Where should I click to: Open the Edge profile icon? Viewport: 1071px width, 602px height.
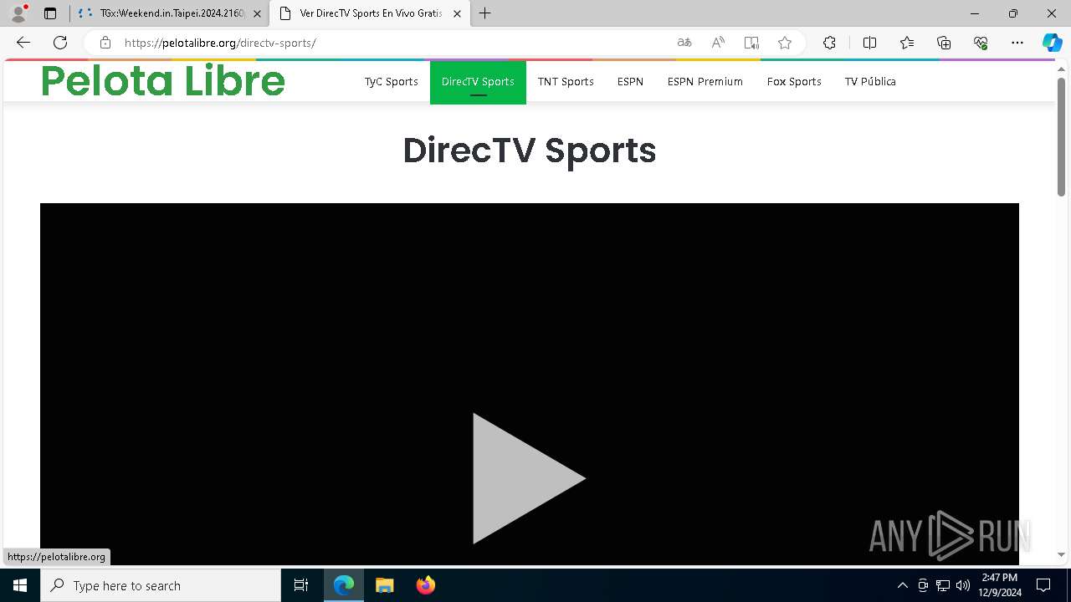pos(18,13)
